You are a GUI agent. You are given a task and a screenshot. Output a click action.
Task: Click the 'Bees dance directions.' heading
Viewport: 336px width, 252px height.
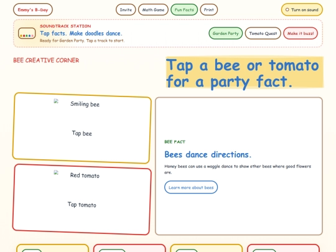coord(208,154)
